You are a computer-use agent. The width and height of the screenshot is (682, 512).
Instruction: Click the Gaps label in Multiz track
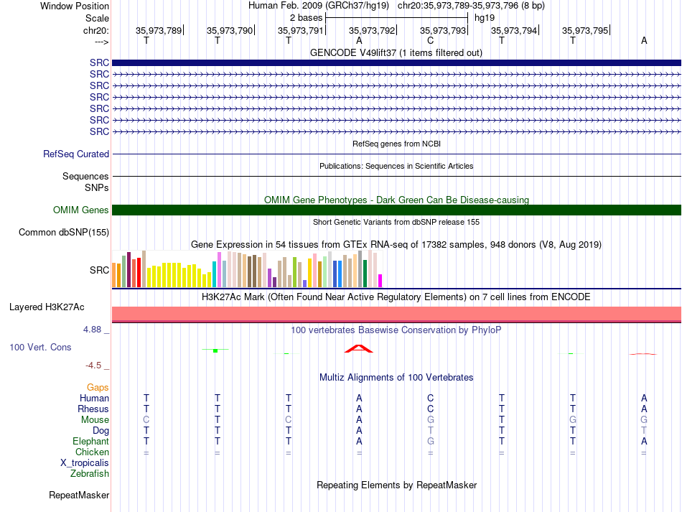point(98,387)
